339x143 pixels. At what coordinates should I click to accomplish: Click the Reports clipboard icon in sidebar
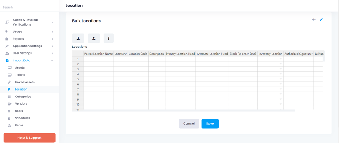click(x=7, y=39)
